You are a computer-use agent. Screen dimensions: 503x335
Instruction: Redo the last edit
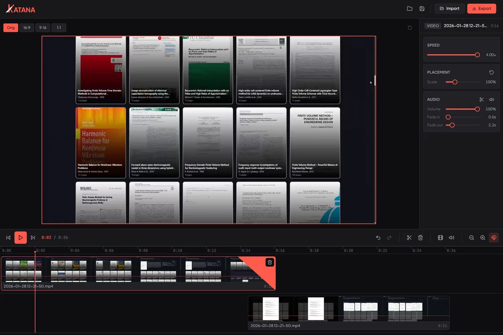click(389, 238)
